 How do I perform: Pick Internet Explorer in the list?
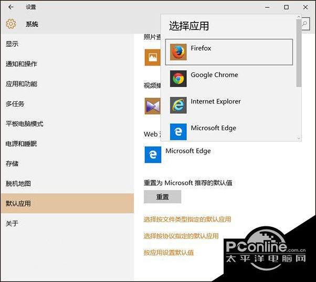tap(229, 105)
